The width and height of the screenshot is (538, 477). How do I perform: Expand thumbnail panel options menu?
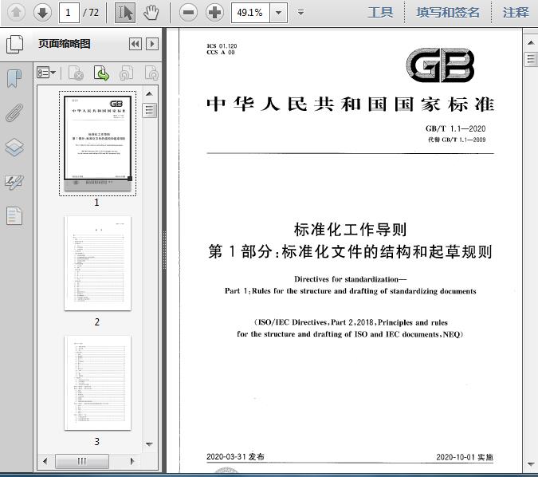click(47, 73)
